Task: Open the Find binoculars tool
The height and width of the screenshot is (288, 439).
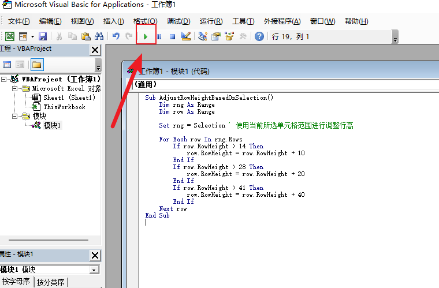Action: click(x=99, y=36)
